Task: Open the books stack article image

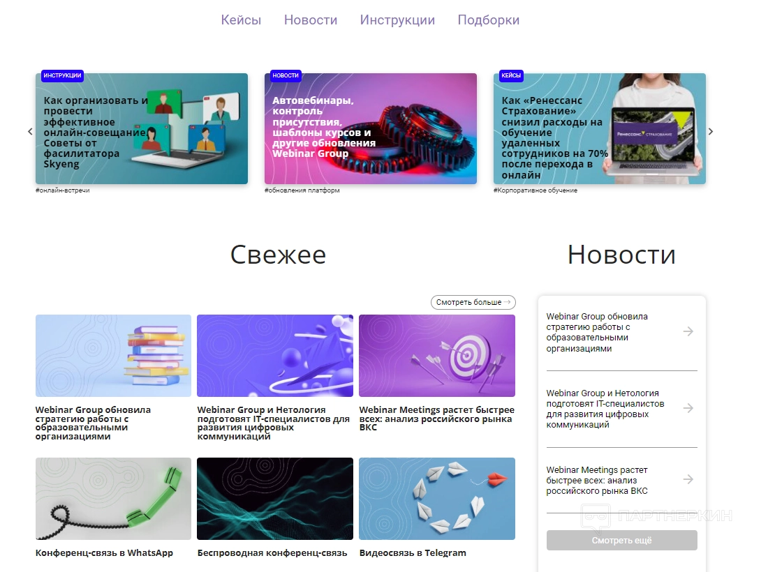Action: pos(113,356)
